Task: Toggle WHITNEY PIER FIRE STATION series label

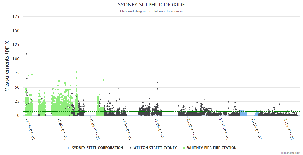Action: tap(212, 148)
